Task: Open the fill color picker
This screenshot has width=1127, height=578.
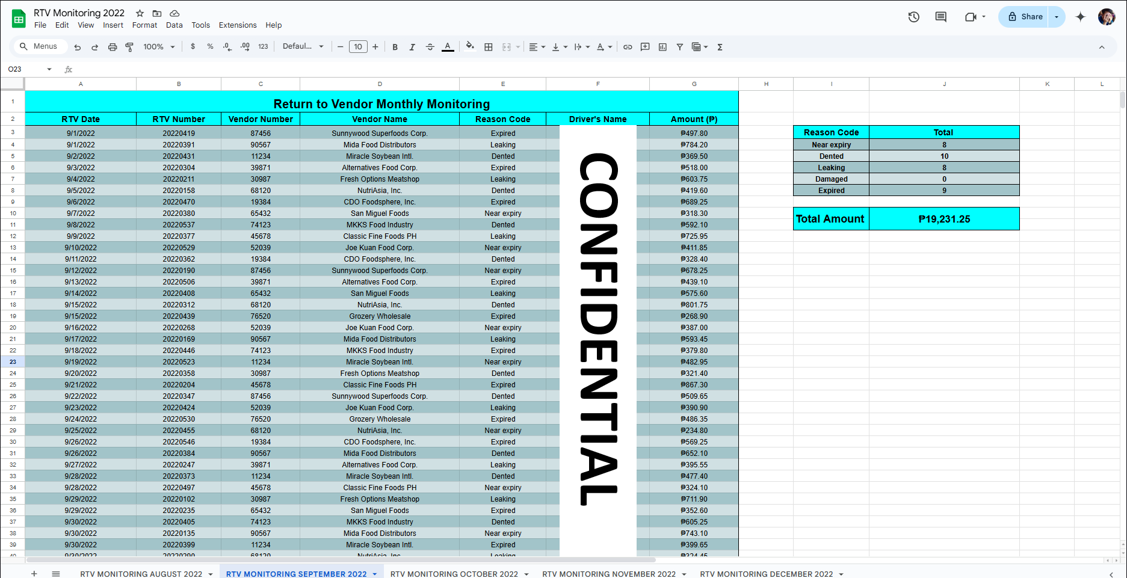Action: tap(470, 47)
